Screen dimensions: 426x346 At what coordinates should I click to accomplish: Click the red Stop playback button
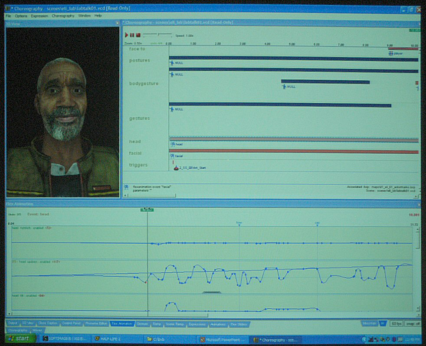coord(138,35)
